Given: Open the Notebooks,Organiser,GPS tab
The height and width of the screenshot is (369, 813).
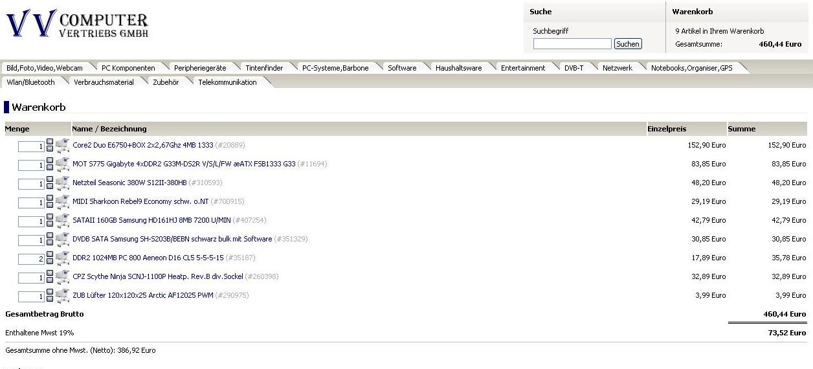Looking at the screenshot, I should [692, 68].
